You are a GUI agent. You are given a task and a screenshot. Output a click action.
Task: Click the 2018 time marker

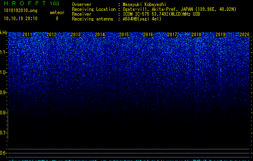[x=196, y=35]
